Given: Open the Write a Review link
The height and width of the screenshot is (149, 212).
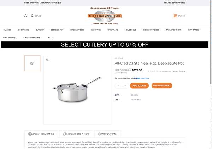Looking at the screenshot, I should point(179,71).
